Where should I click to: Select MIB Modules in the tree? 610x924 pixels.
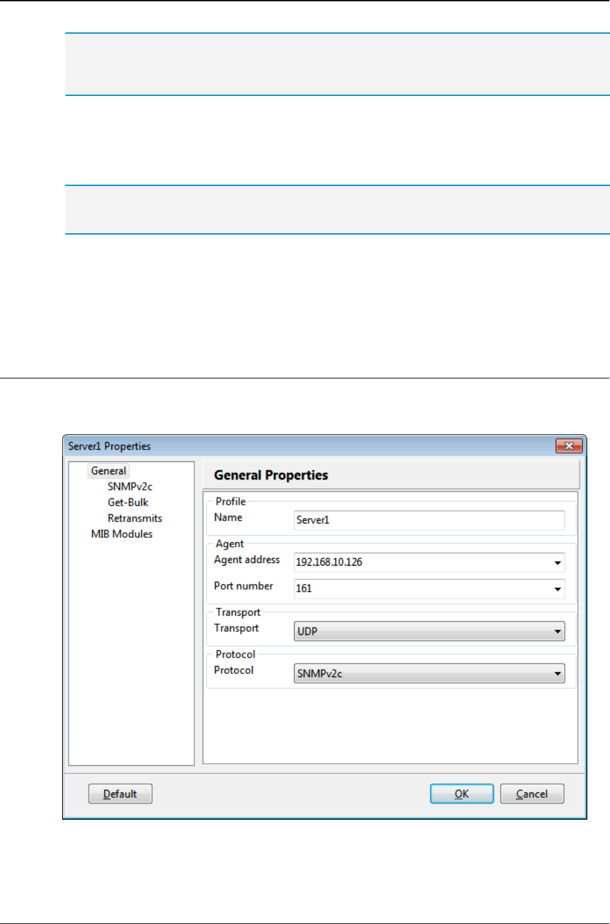pos(122,534)
